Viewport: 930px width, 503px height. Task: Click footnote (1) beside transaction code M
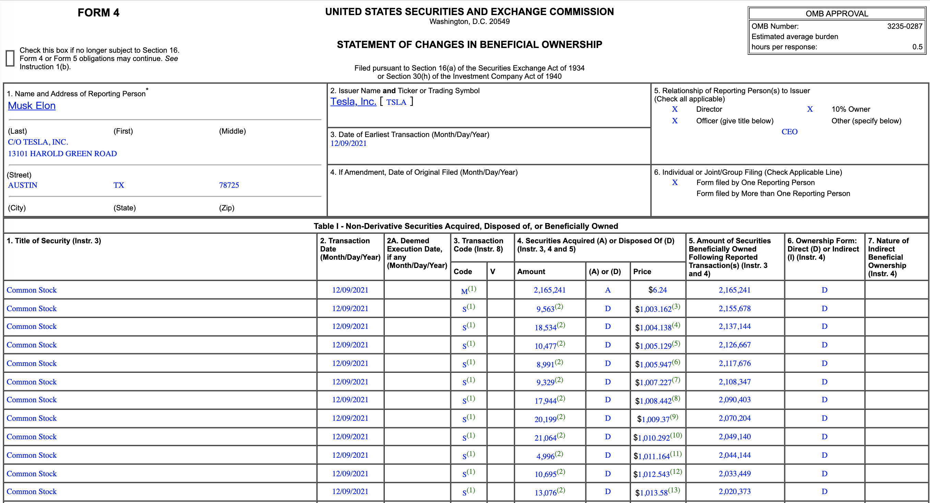472,288
